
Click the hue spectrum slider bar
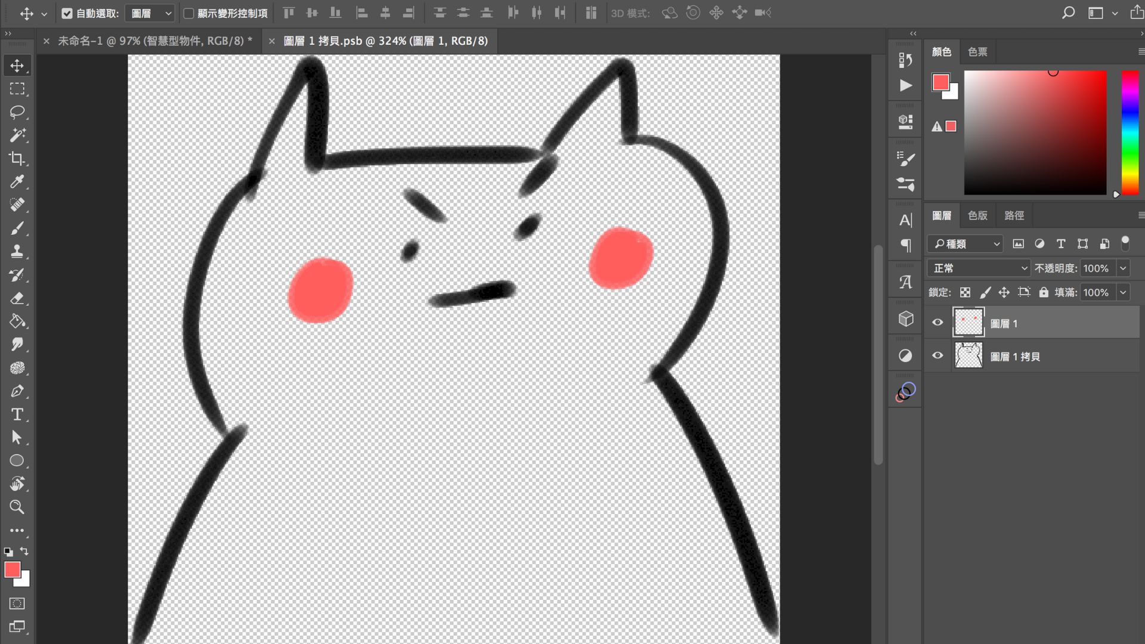[1129, 132]
